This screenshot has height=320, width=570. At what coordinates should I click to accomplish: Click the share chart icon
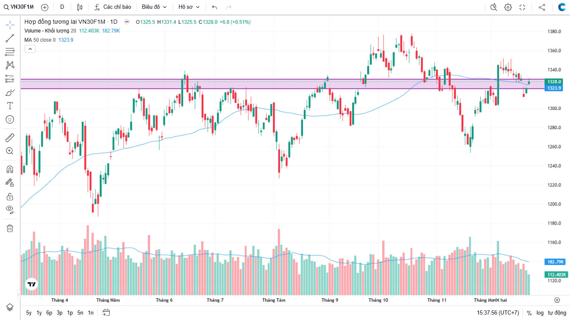click(542, 7)
